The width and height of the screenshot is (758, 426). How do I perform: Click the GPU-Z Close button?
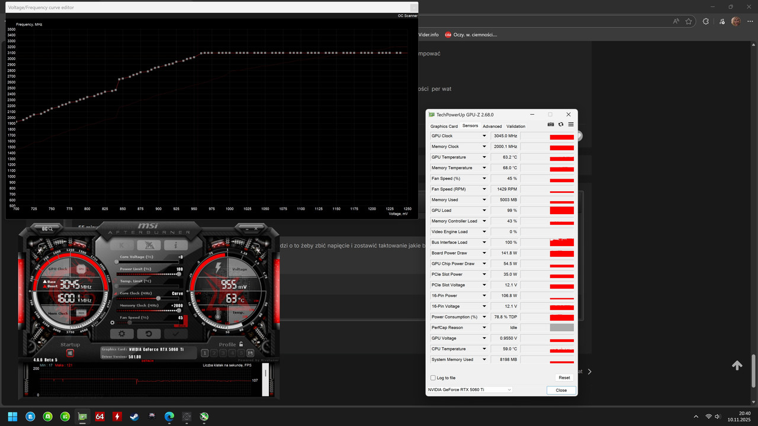[561, 390]
